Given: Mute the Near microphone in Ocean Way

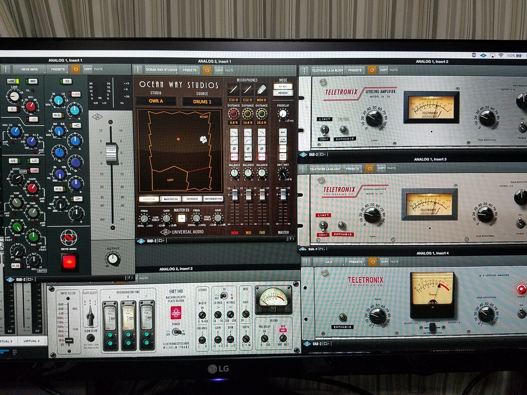Looking at the screenshot, I should point(234,157).
